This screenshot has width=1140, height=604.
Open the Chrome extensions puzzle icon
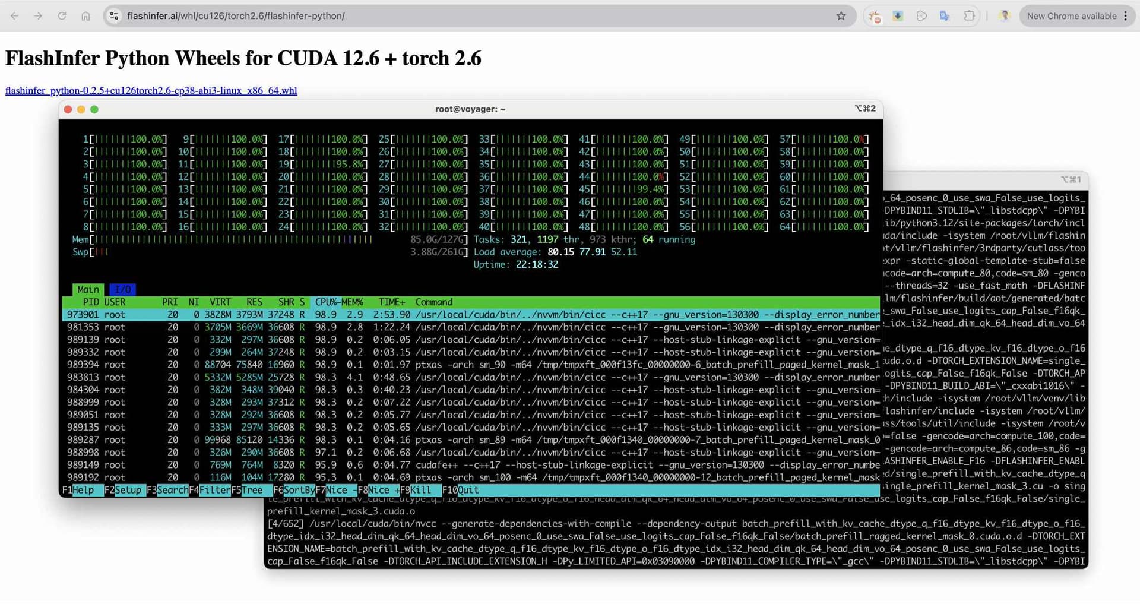pyautogui.click(x=969, y=16)
